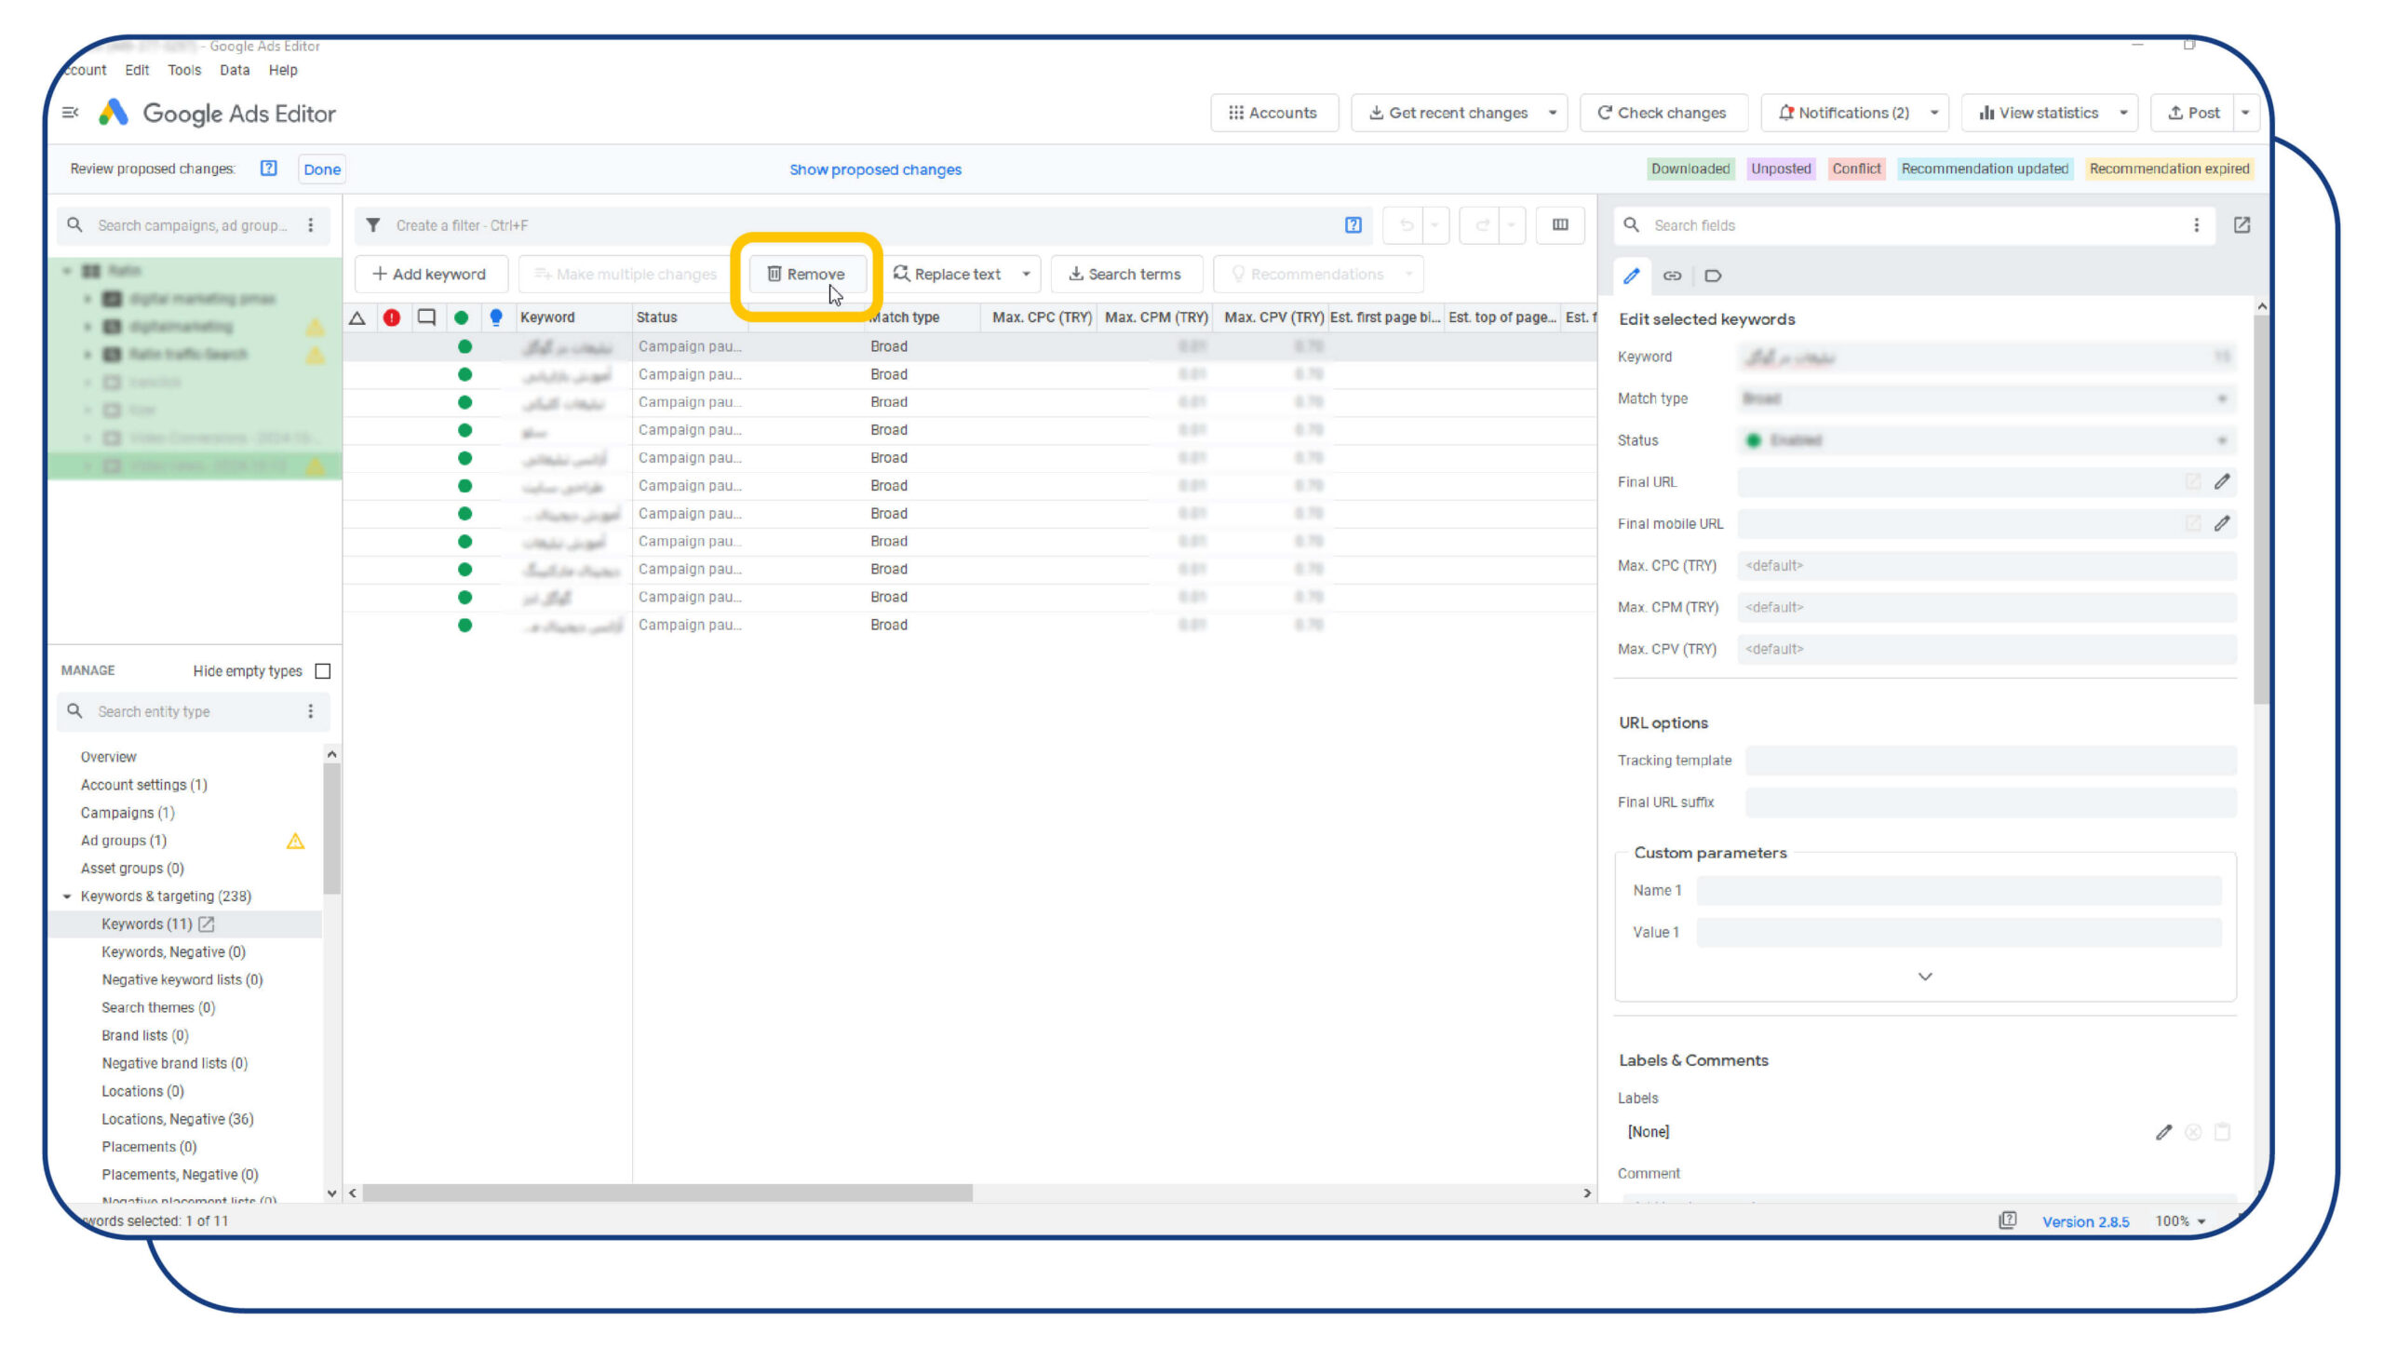Click the Done link
This screenshot has height=1348, width=2383.
point(322,169)
